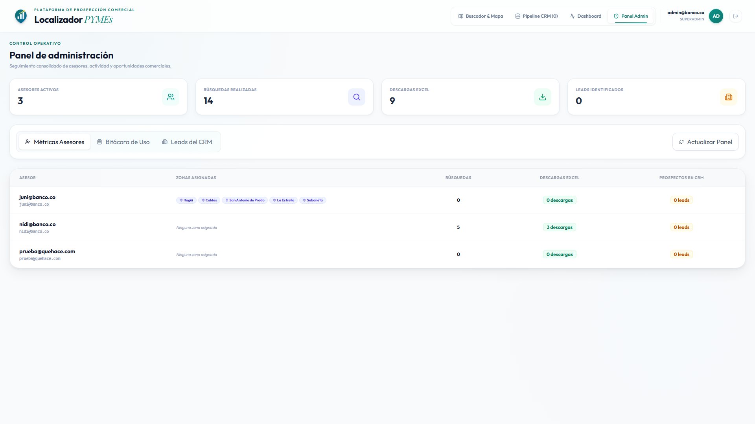Click the Panel de administración heading
The image size is (755, 424).
(x=61, y=55)
